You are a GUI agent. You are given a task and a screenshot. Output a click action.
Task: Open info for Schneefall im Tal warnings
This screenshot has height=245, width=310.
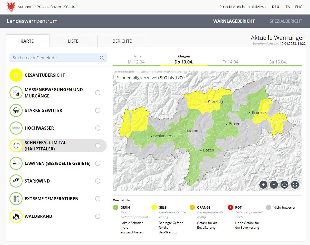coord(98,145)
